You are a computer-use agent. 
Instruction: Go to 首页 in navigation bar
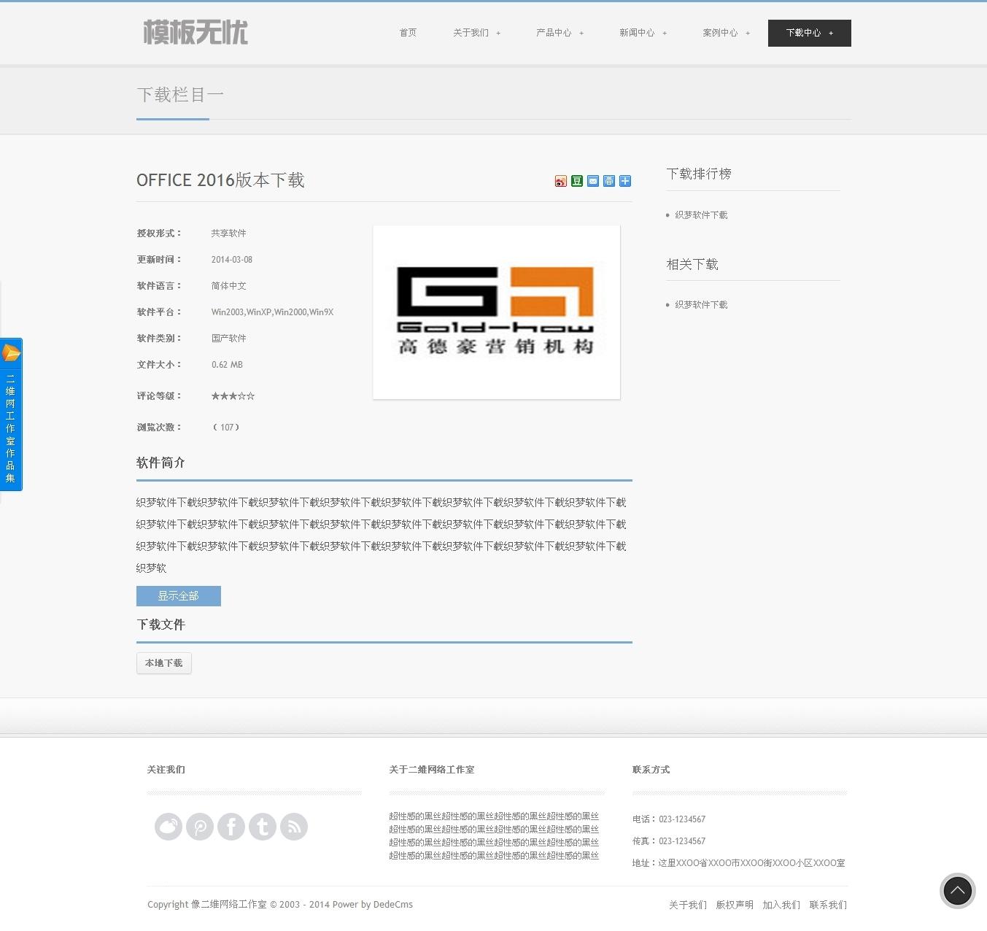tap(408, 33)
